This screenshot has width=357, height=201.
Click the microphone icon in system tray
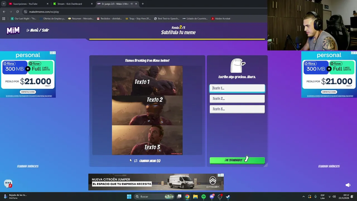coord(315,197)
